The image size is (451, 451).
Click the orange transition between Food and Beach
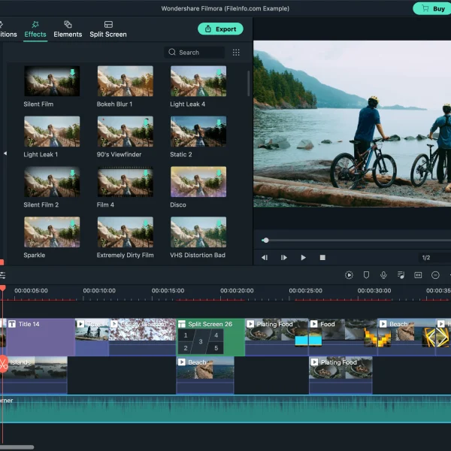[x=377, y=338]
